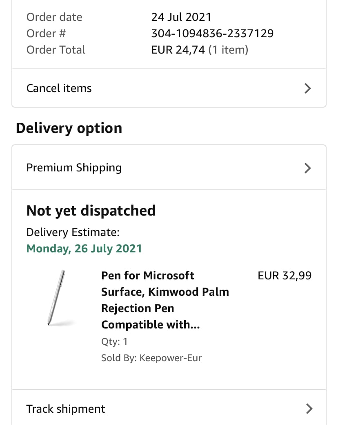This screenshot has width=338, height=425.
Task: Tap the chevron arrow beside Cancel items
Action: point(308,88)
